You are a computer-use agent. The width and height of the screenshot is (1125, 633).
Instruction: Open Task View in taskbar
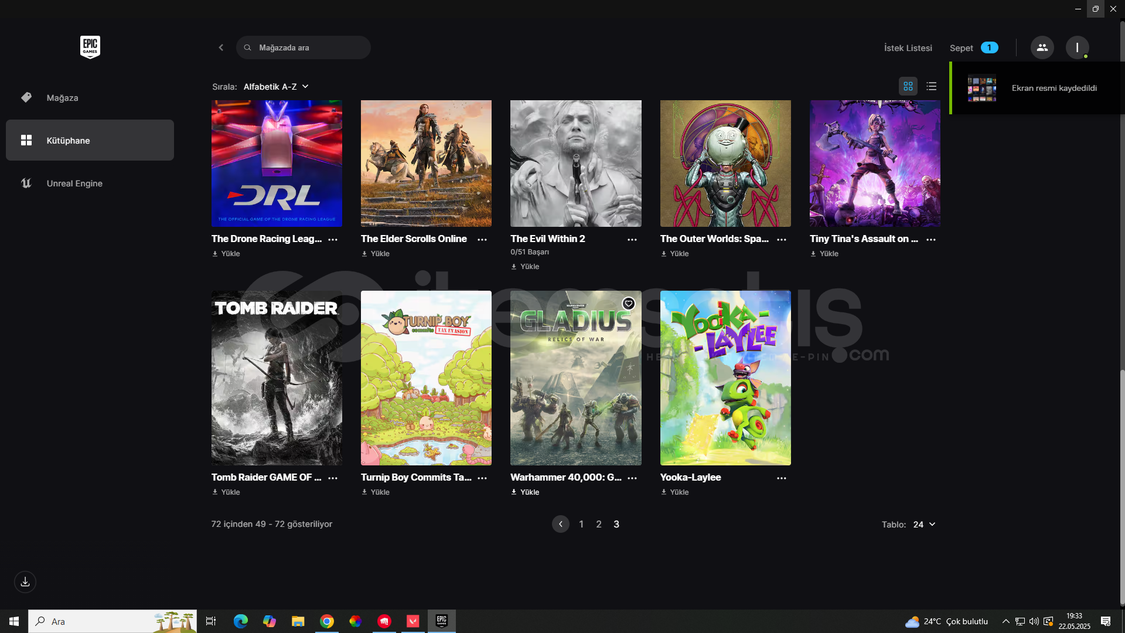tap(211, 621)
